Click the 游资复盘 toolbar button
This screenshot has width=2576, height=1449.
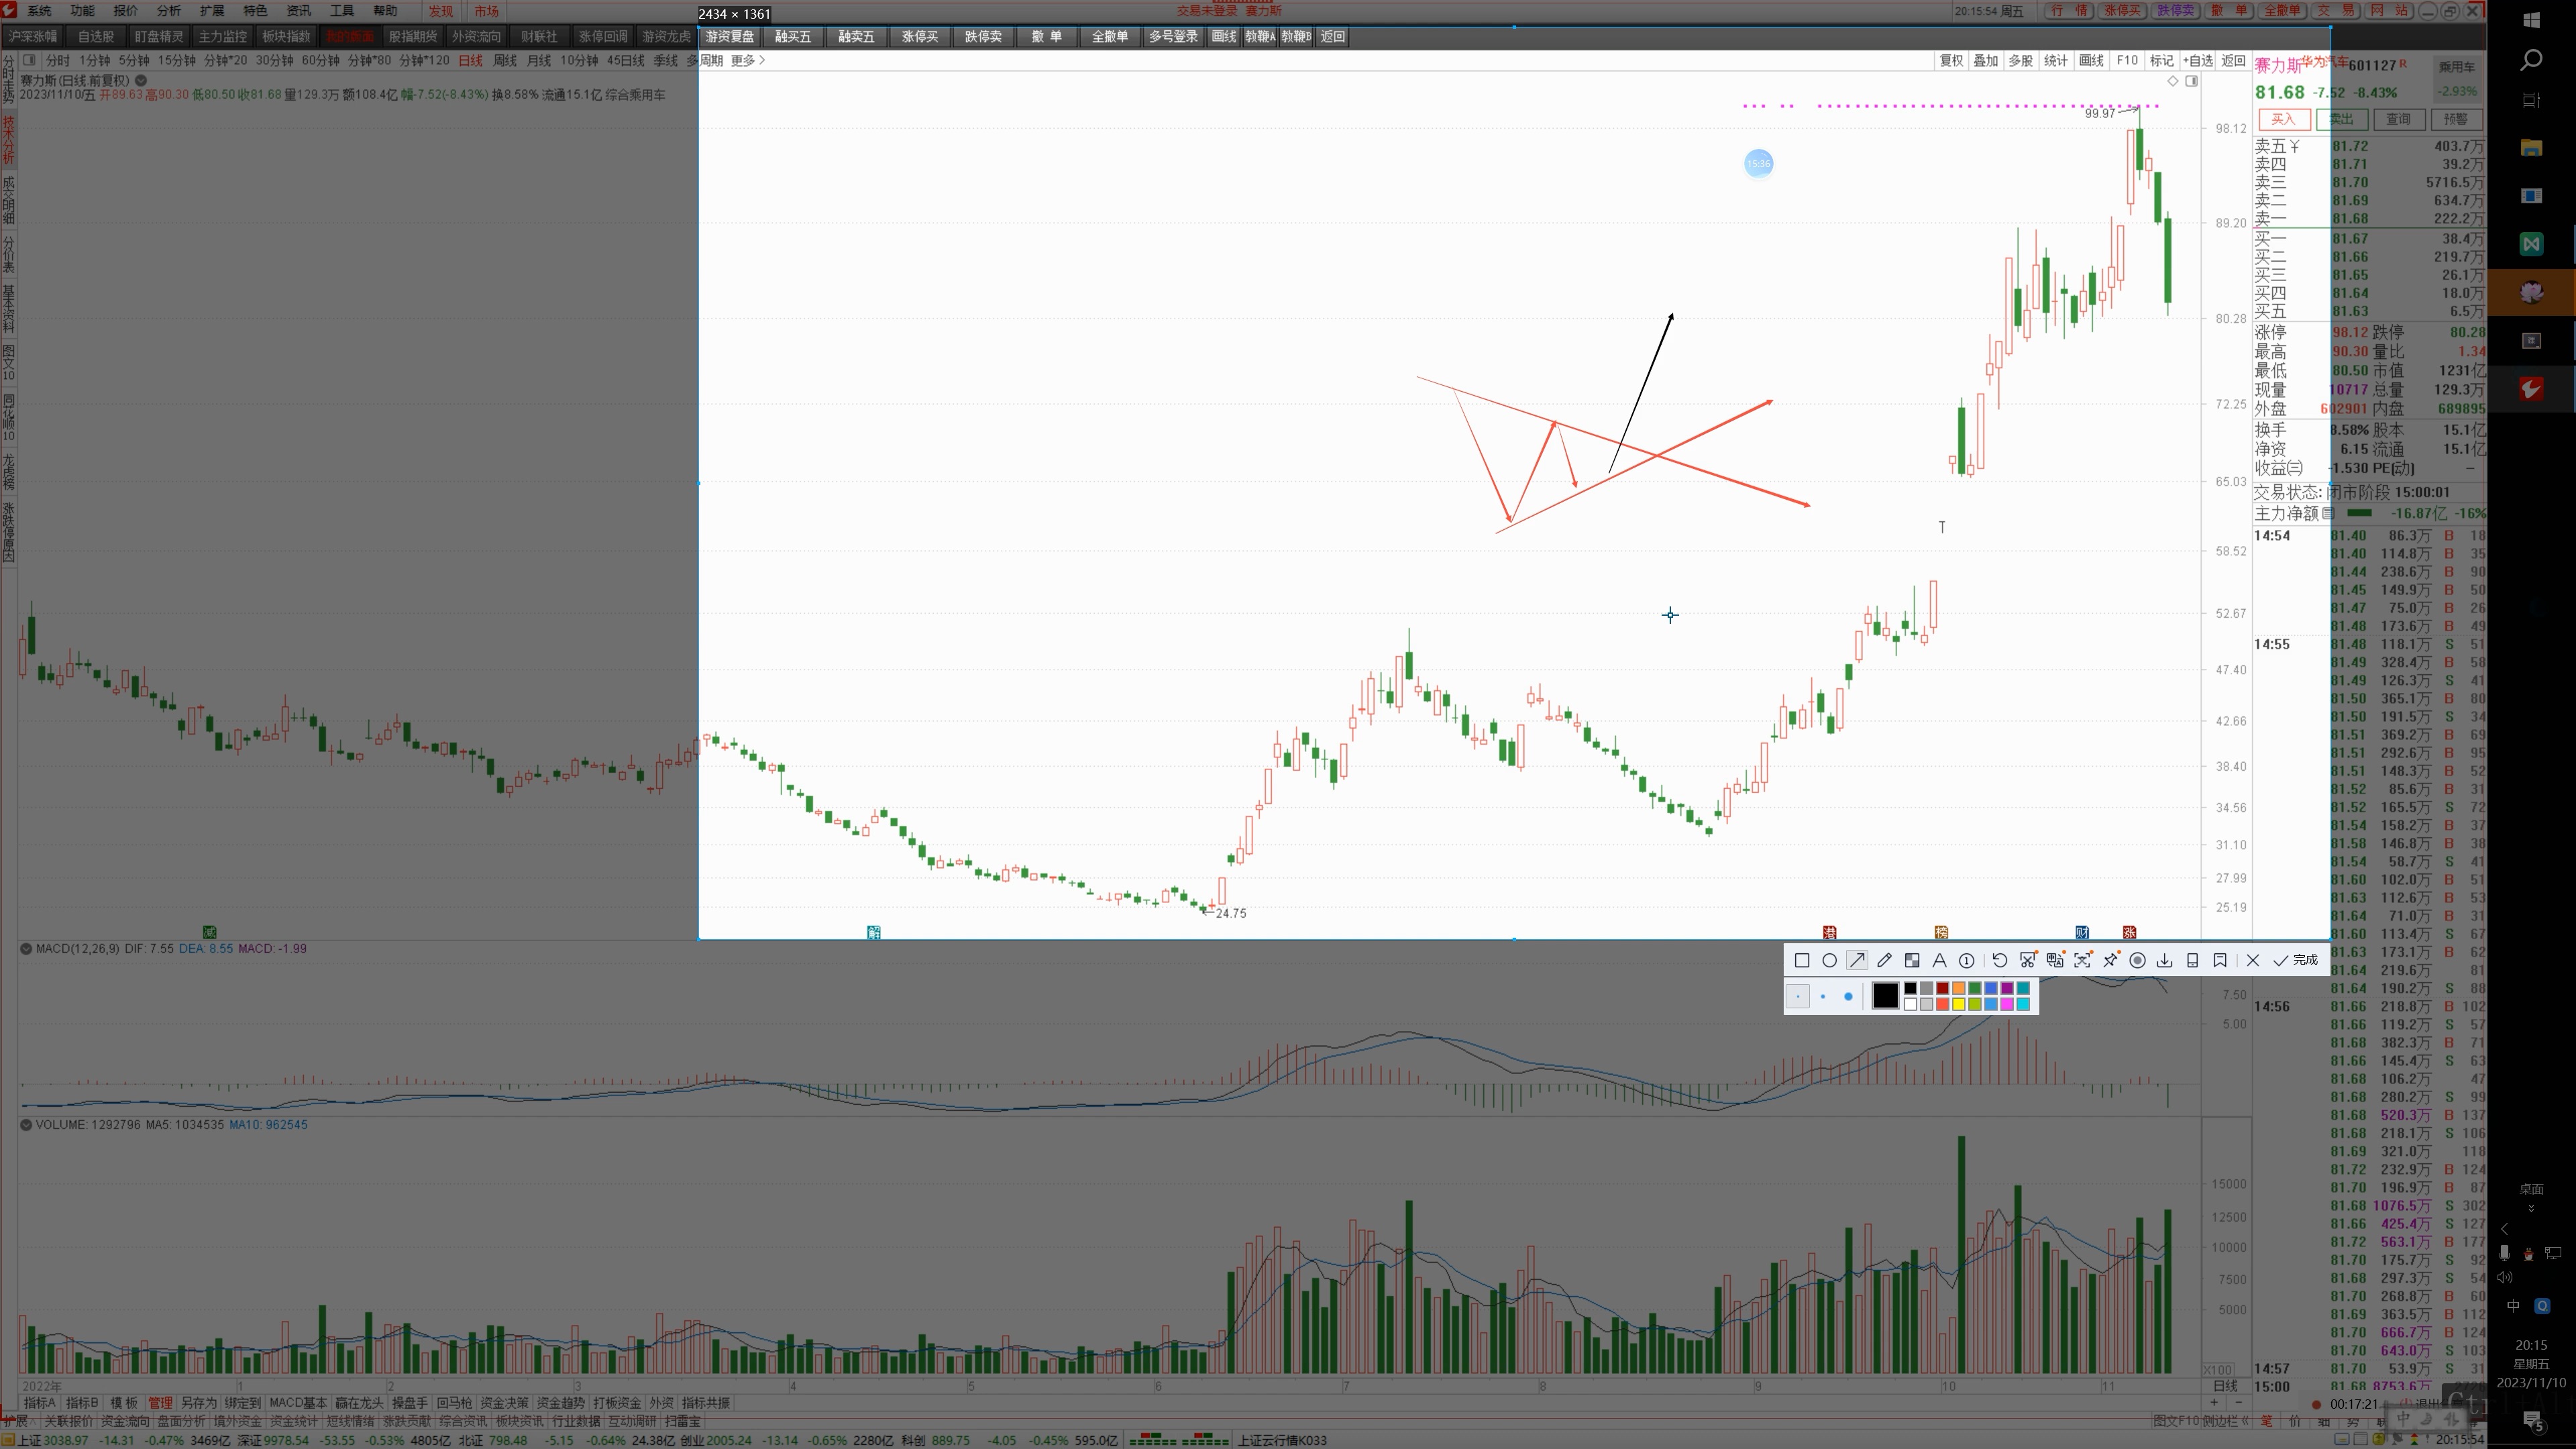click(730, 37)
